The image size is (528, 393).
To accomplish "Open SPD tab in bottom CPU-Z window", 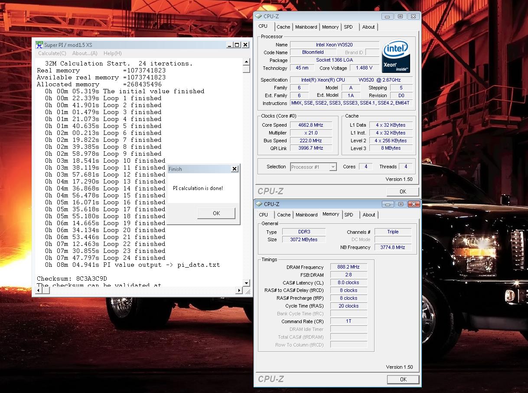I will (349, 215).
